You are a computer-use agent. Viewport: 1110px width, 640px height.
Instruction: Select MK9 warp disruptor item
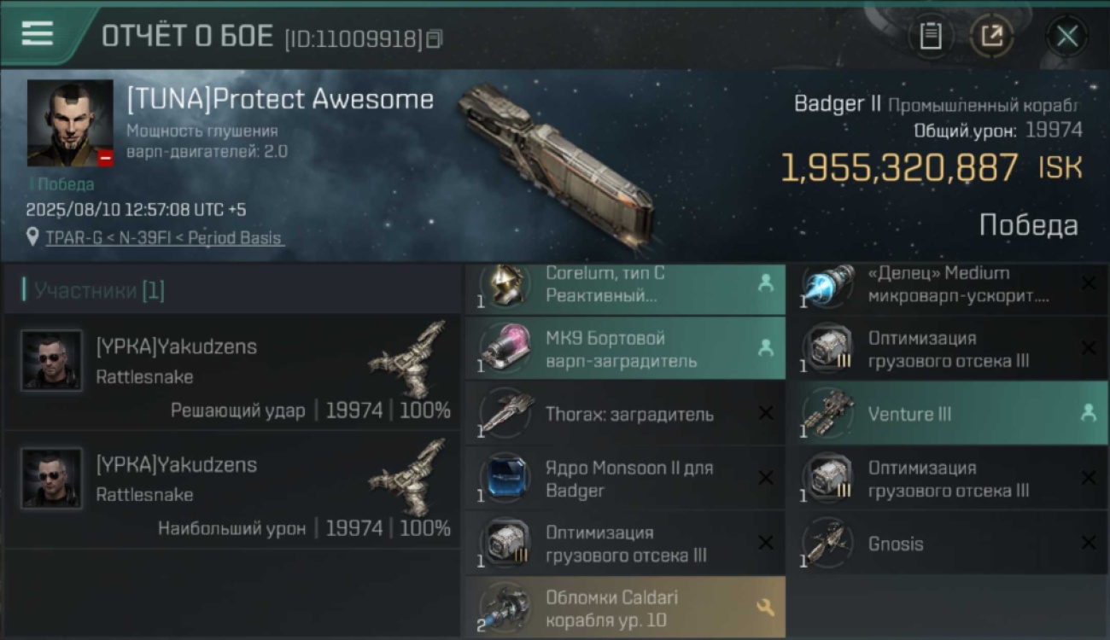(625, 349)
